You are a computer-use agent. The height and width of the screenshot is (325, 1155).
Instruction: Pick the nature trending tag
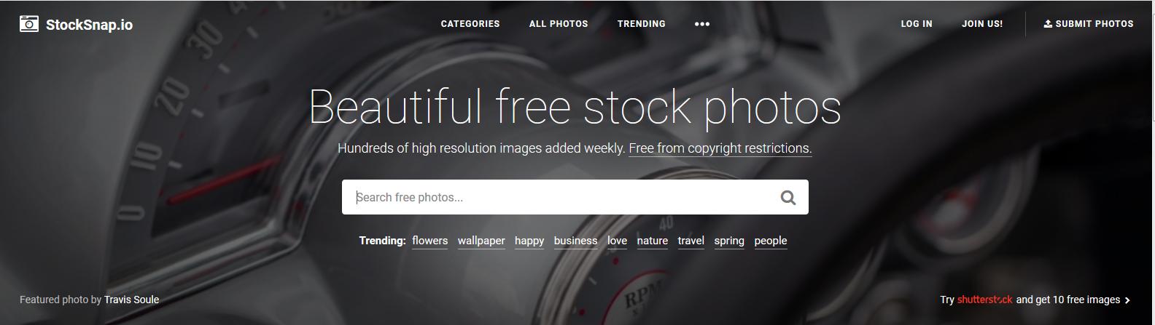[x=653, y=241]
